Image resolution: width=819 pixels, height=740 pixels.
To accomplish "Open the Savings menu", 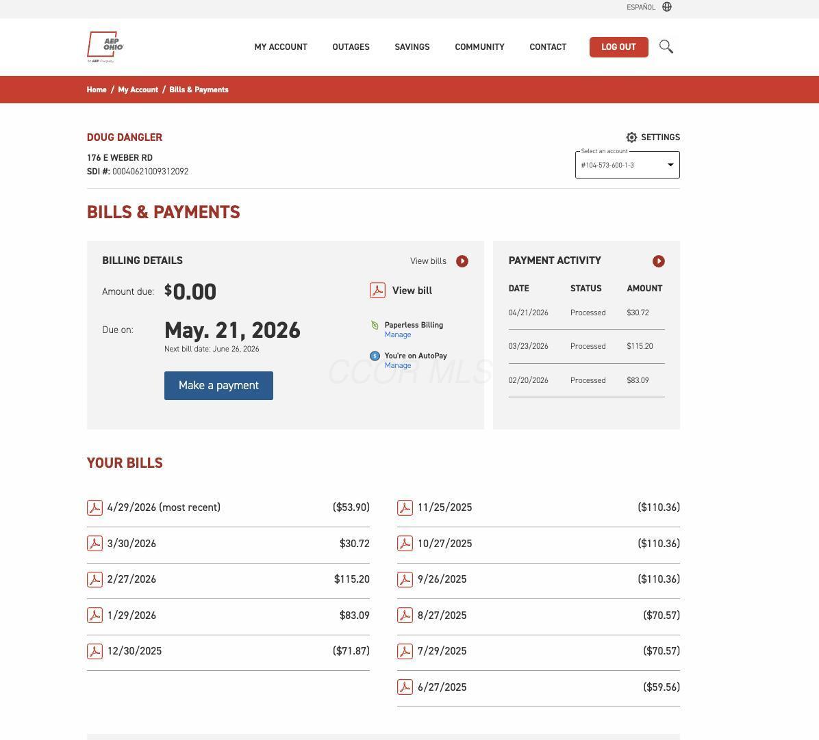I will click(x=412, y=47).
